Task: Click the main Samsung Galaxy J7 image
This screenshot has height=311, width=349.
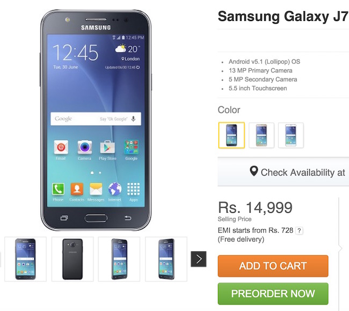Action: [96, 120]
